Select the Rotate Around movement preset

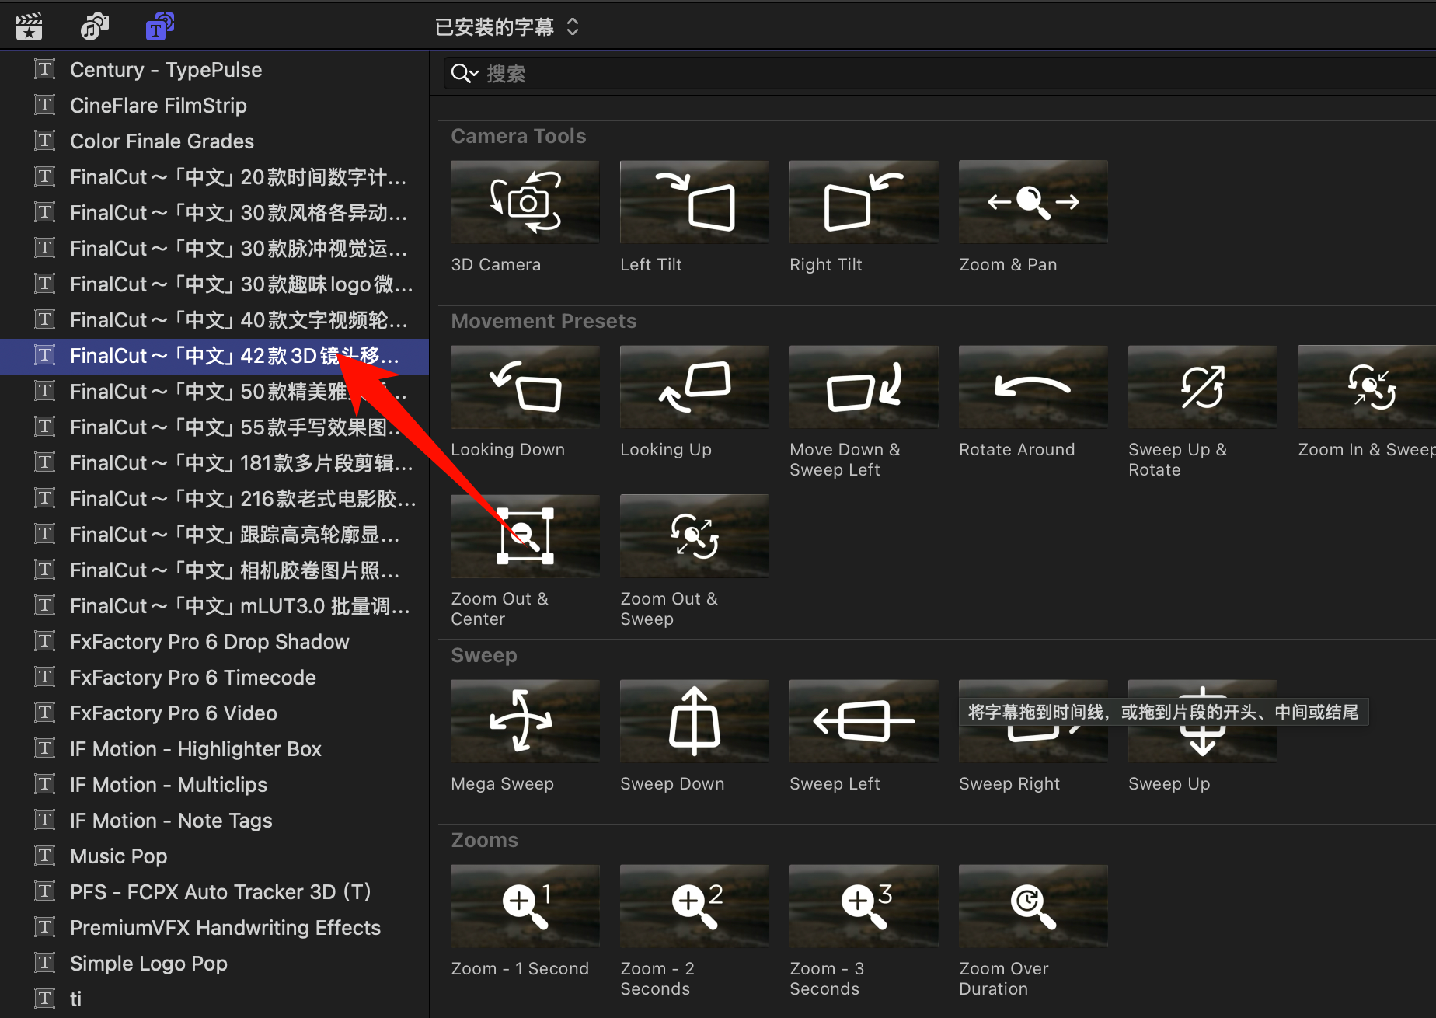pos(1033,387)
